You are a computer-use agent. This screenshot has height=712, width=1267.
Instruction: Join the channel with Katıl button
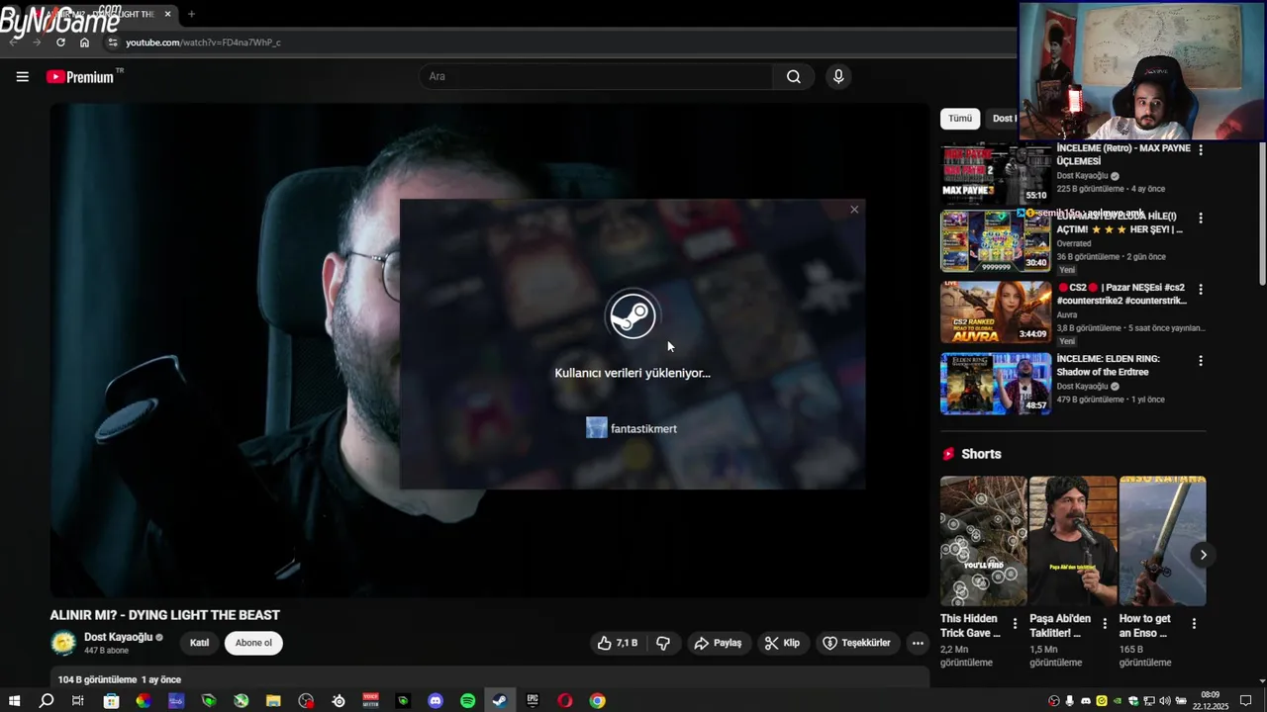click(199, 643)
